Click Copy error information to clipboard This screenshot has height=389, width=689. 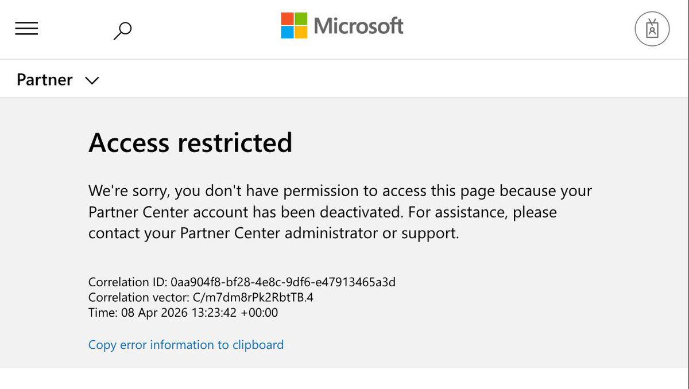point(185,344)
